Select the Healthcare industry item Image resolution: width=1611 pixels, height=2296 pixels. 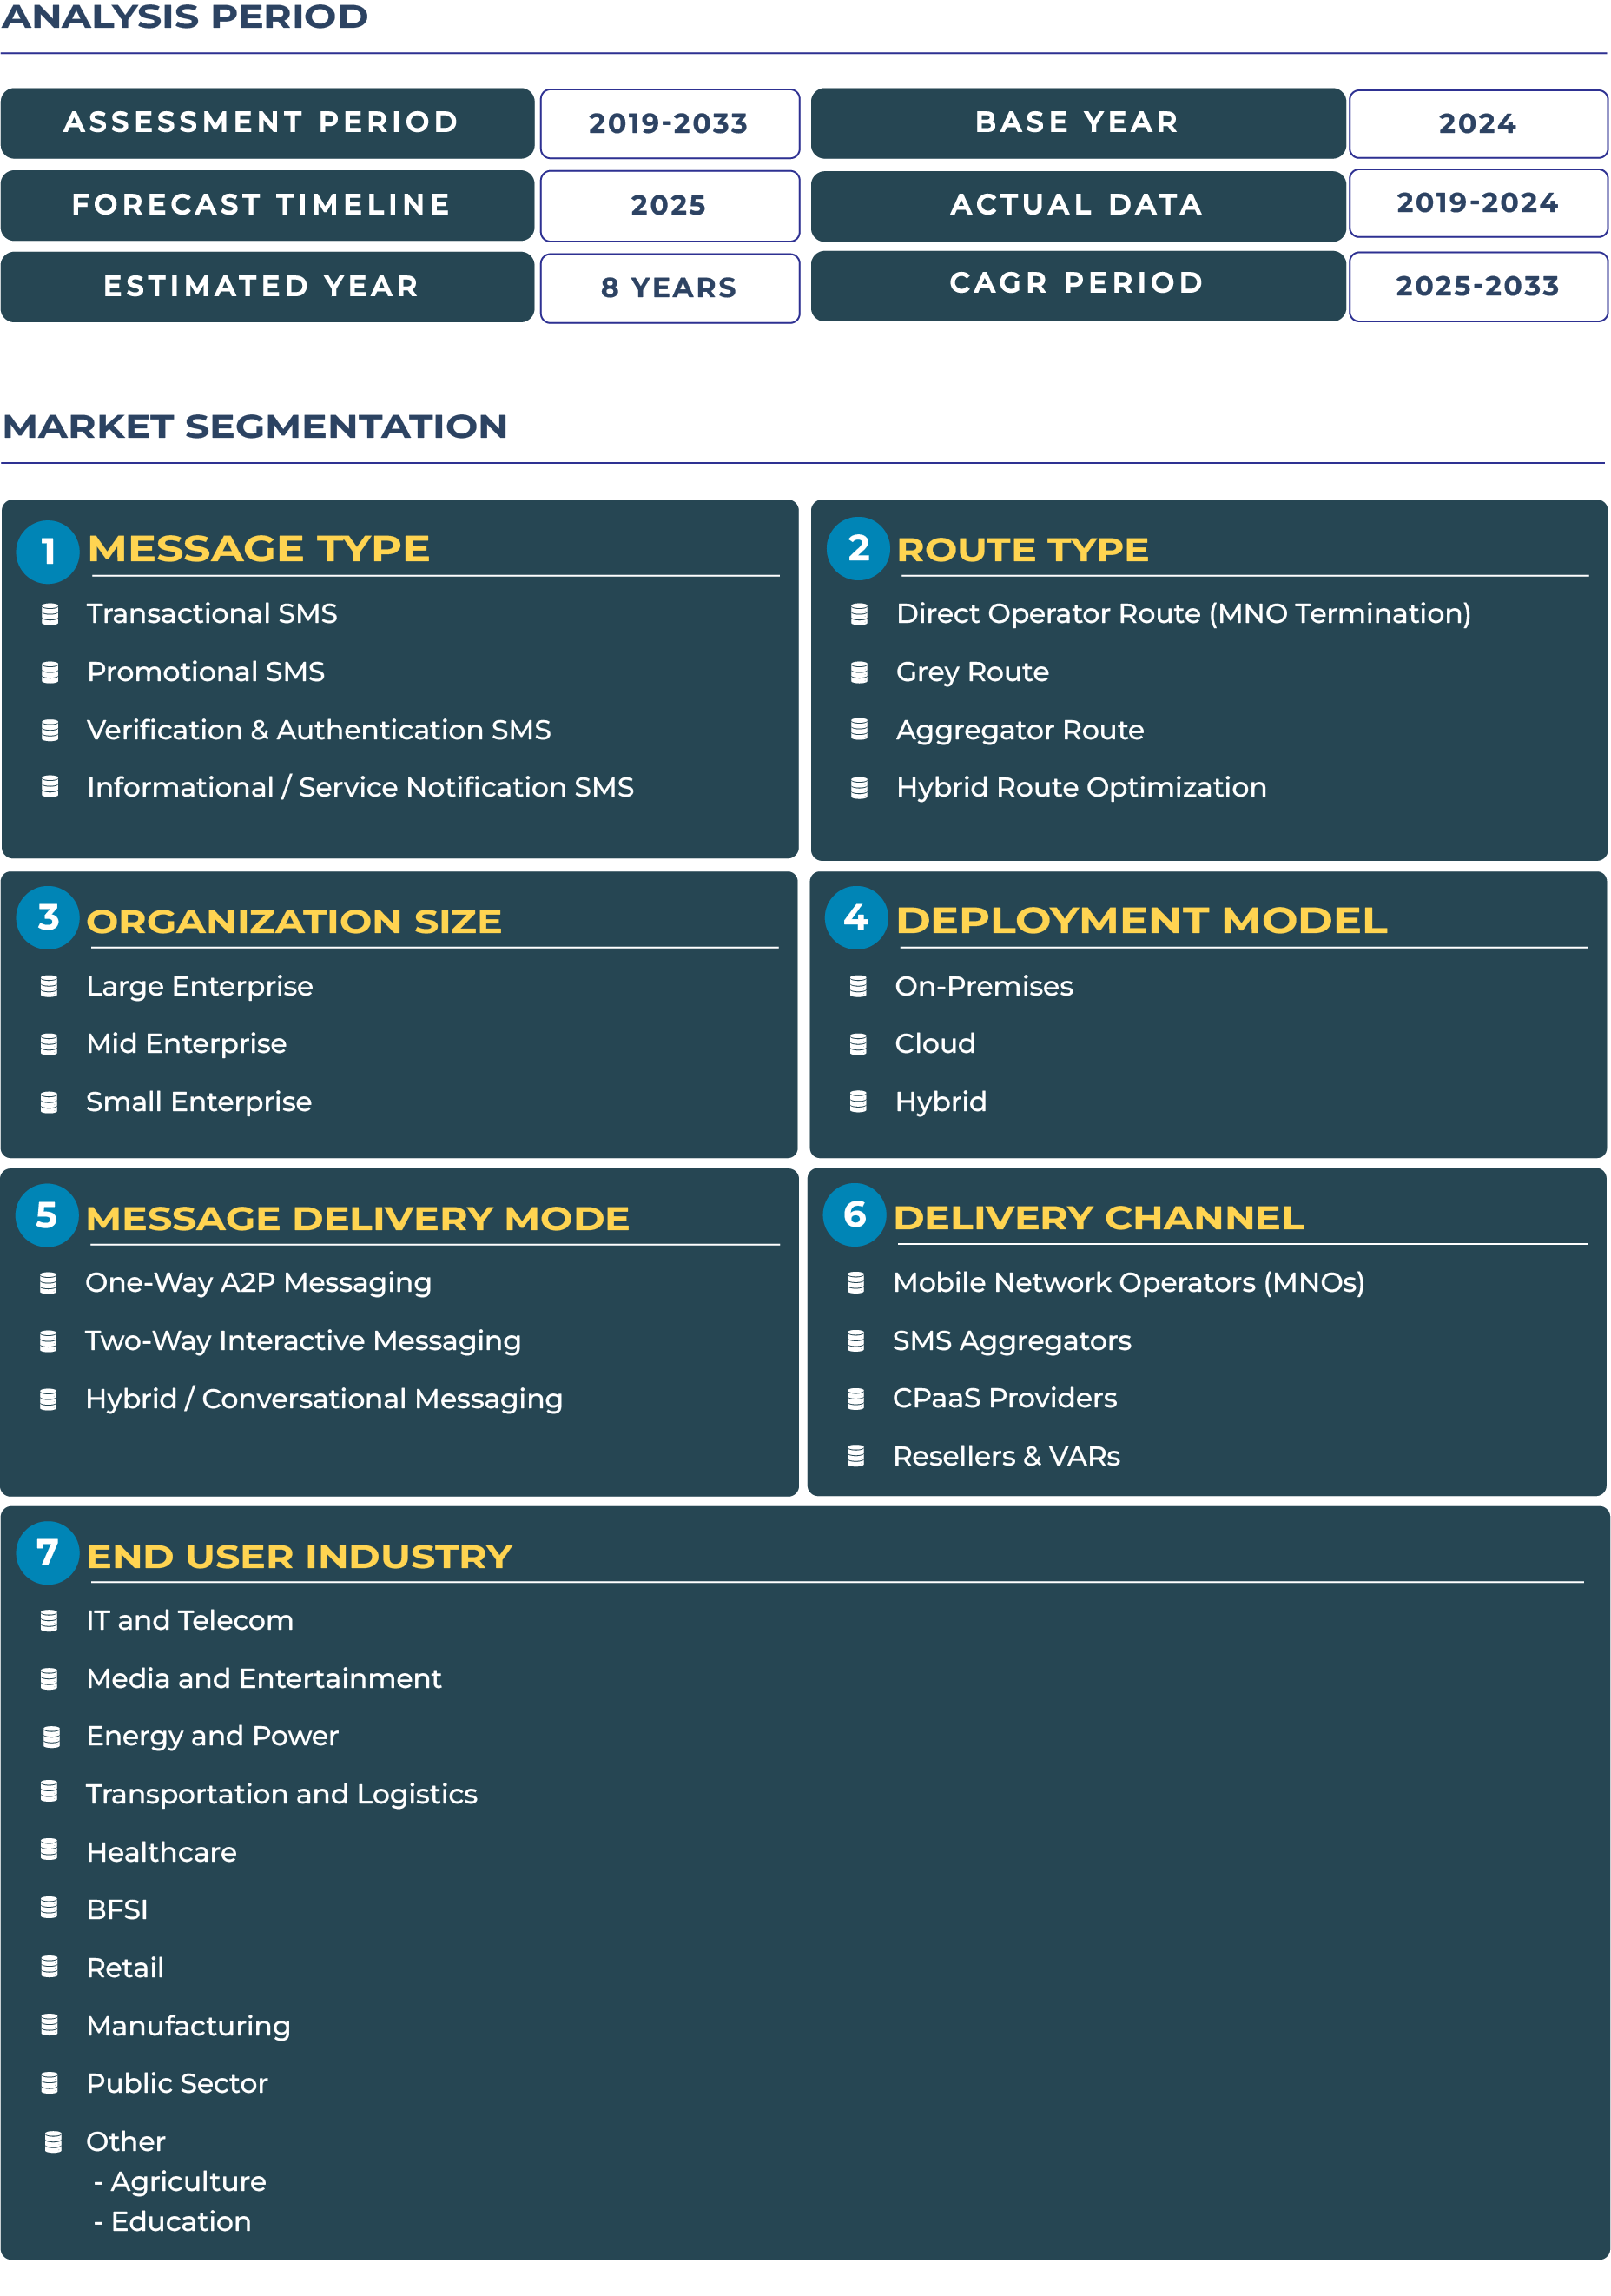(x=161, y=1852)
